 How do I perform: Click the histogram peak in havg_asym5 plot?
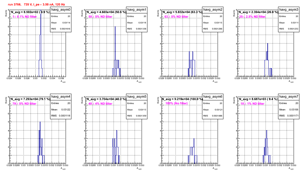point(117,130)
